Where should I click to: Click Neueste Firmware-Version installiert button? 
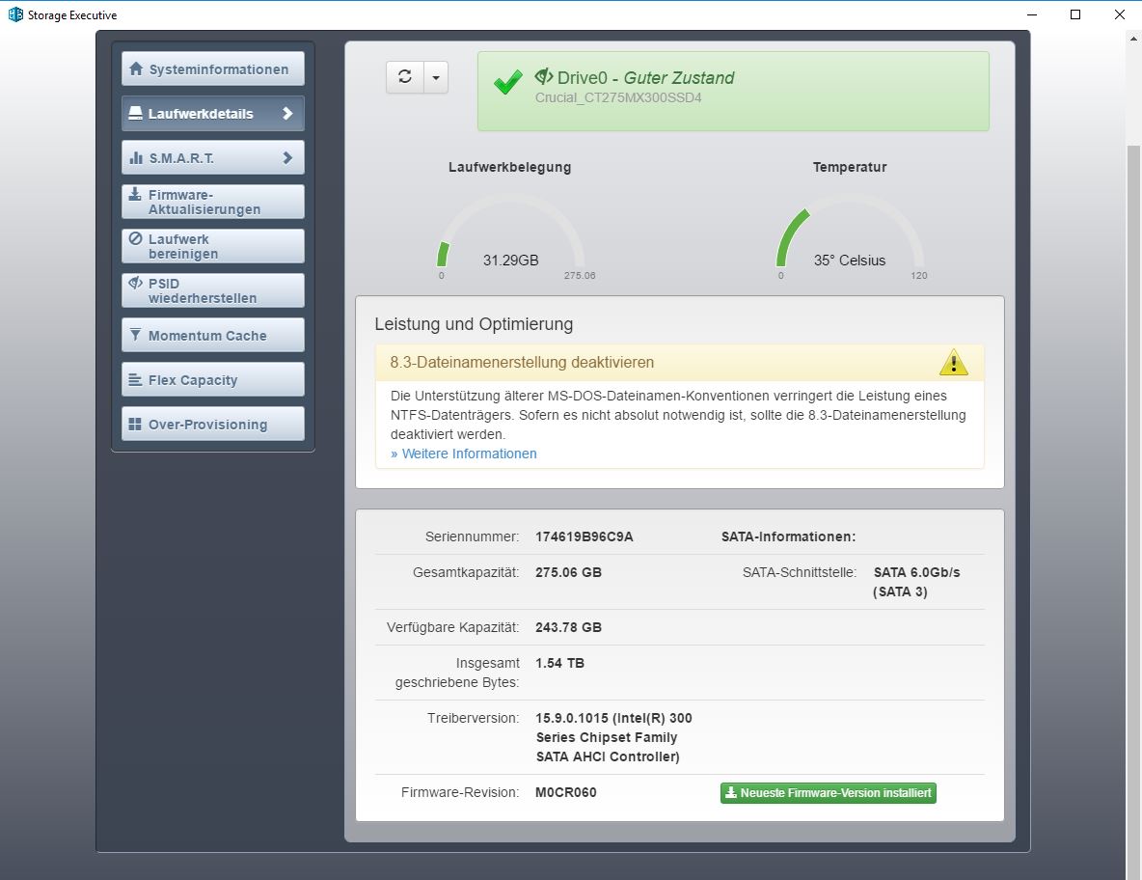tap(829, 792)
